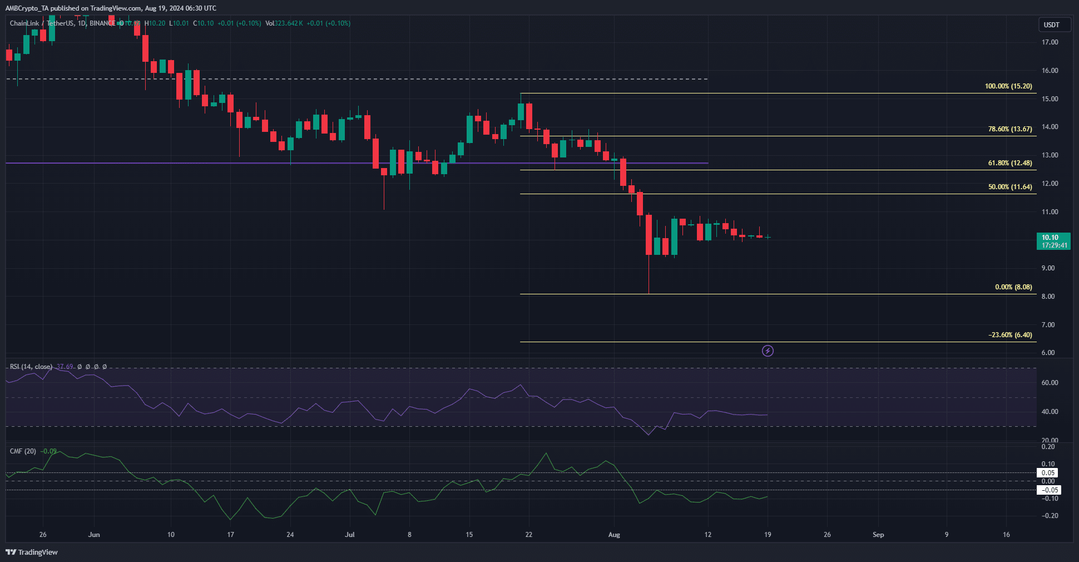
Task: Click the 6.00 price axis label
Action: coord(1048,353)
